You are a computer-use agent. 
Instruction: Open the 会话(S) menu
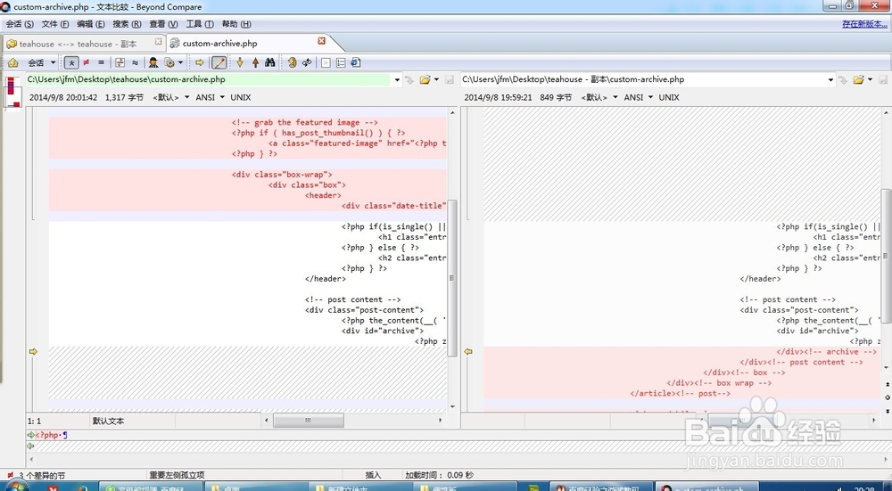point(20,24)
